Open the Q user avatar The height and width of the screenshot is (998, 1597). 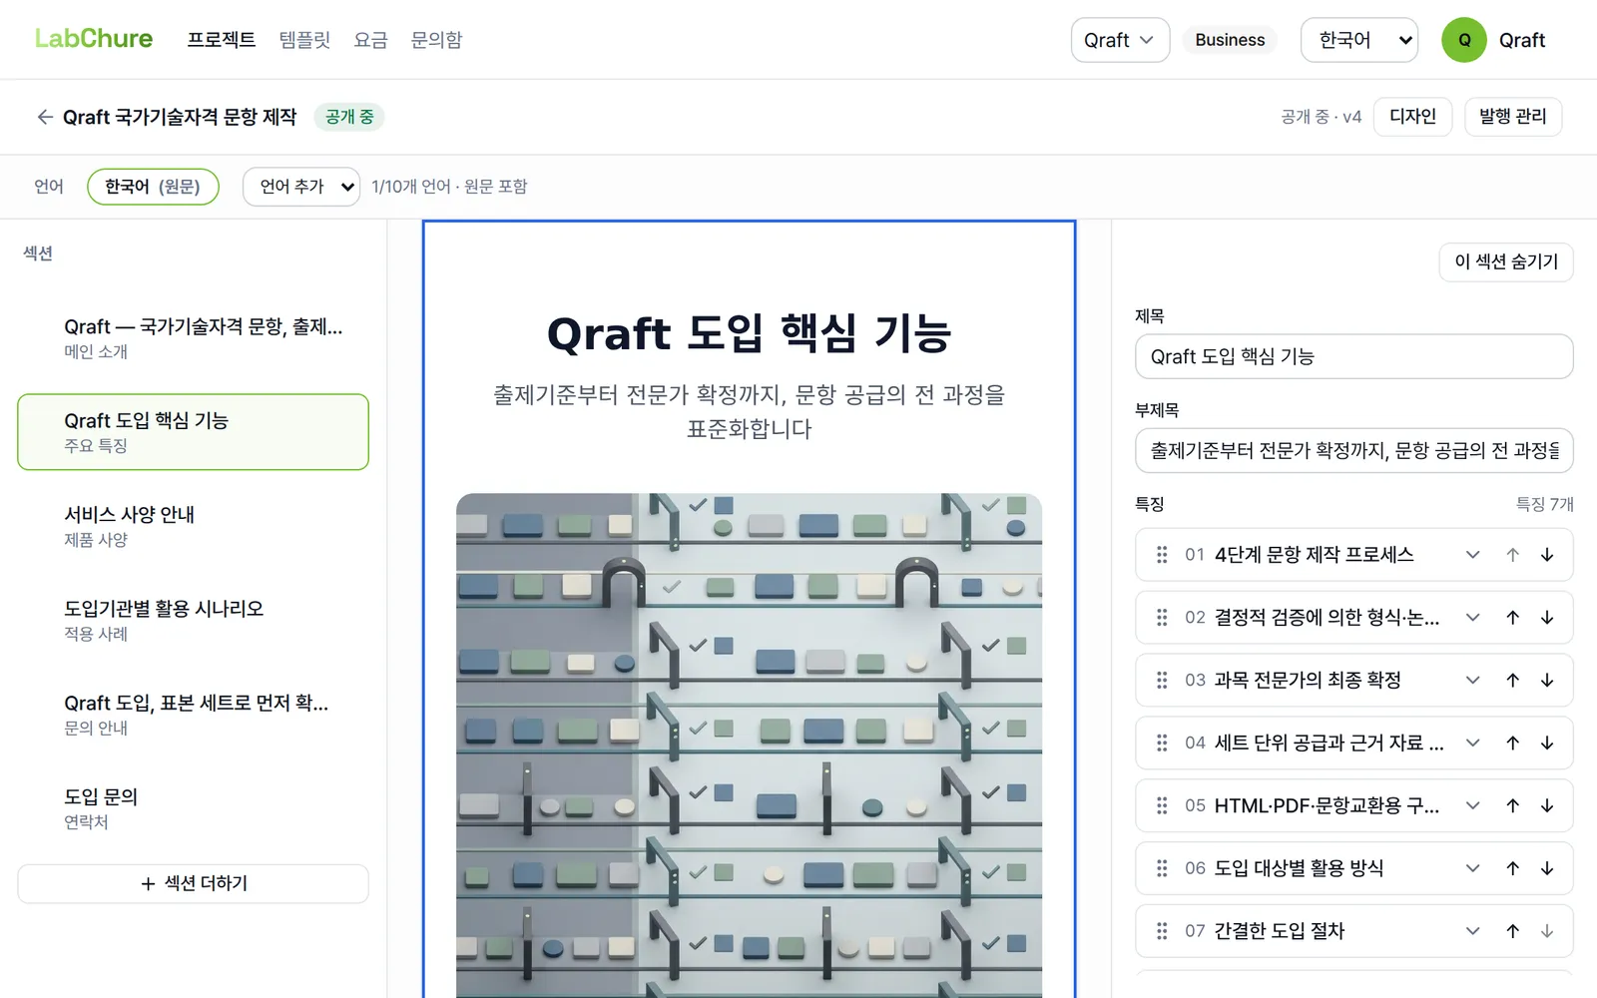1464,40
